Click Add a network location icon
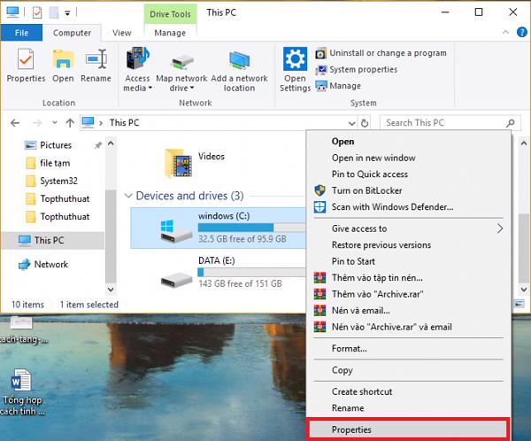This screenshot has width=531, height=441. pos(238,60)
